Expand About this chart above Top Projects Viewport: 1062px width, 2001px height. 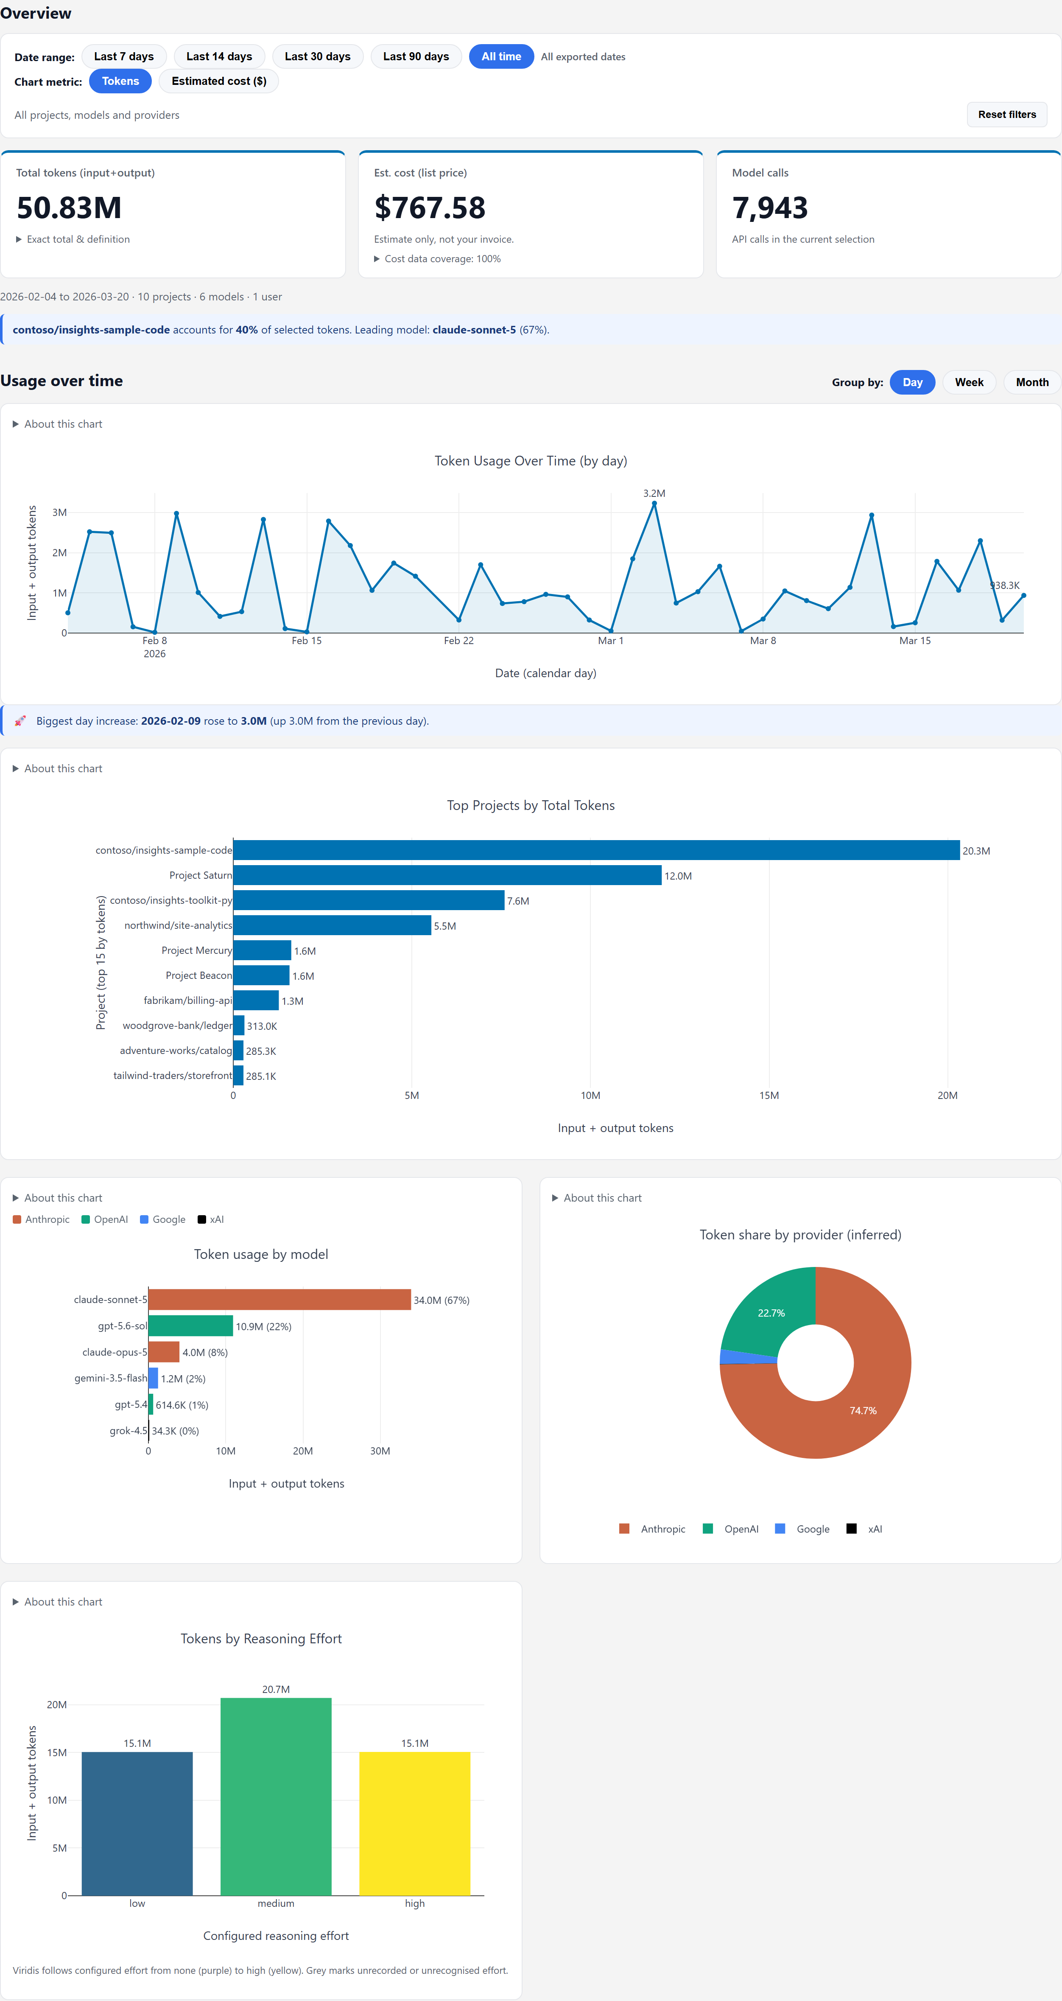pyautogui.click(x=57, y=768)
